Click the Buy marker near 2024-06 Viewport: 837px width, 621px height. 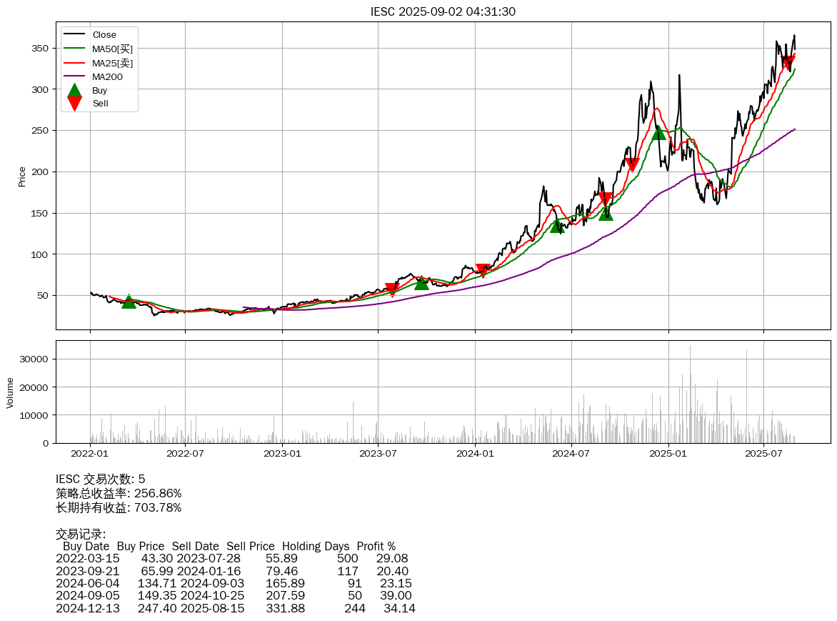pyautogui.click(x=558, y=226)
